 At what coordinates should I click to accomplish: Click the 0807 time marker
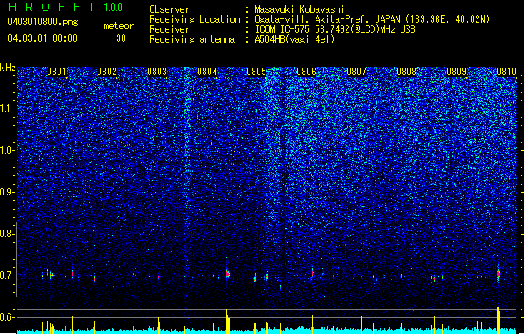coord(356,72)
